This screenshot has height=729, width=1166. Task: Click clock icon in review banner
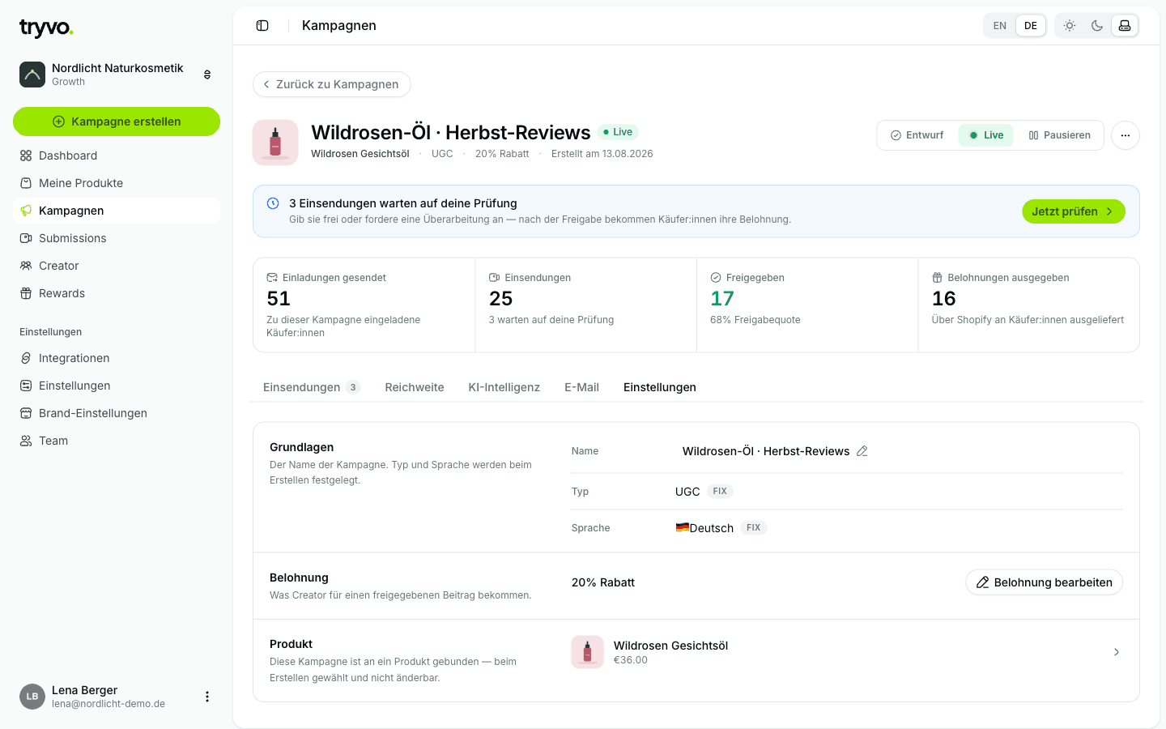[x=273, y=203]
